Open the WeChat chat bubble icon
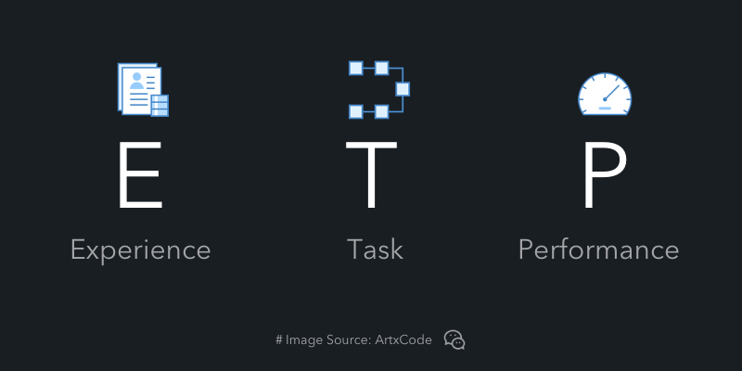742x371 pixels. pyautogui.click(x=454, y=339)
